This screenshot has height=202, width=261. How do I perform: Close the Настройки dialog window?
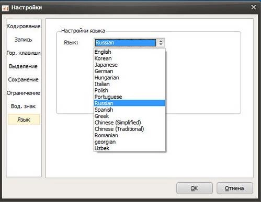pos(254,7)
